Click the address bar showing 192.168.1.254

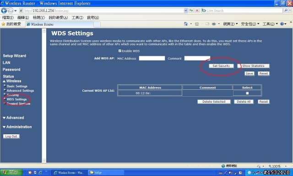coord(102,11)
